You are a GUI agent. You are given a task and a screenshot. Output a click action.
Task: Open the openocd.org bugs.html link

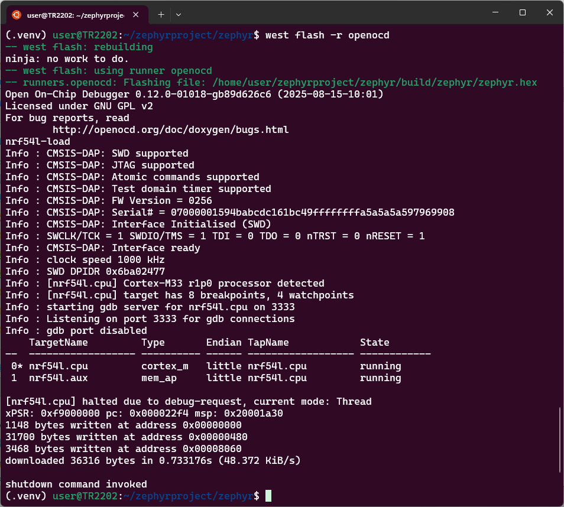pos(170,130)
